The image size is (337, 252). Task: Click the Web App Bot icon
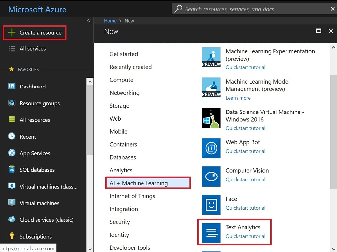211,148
